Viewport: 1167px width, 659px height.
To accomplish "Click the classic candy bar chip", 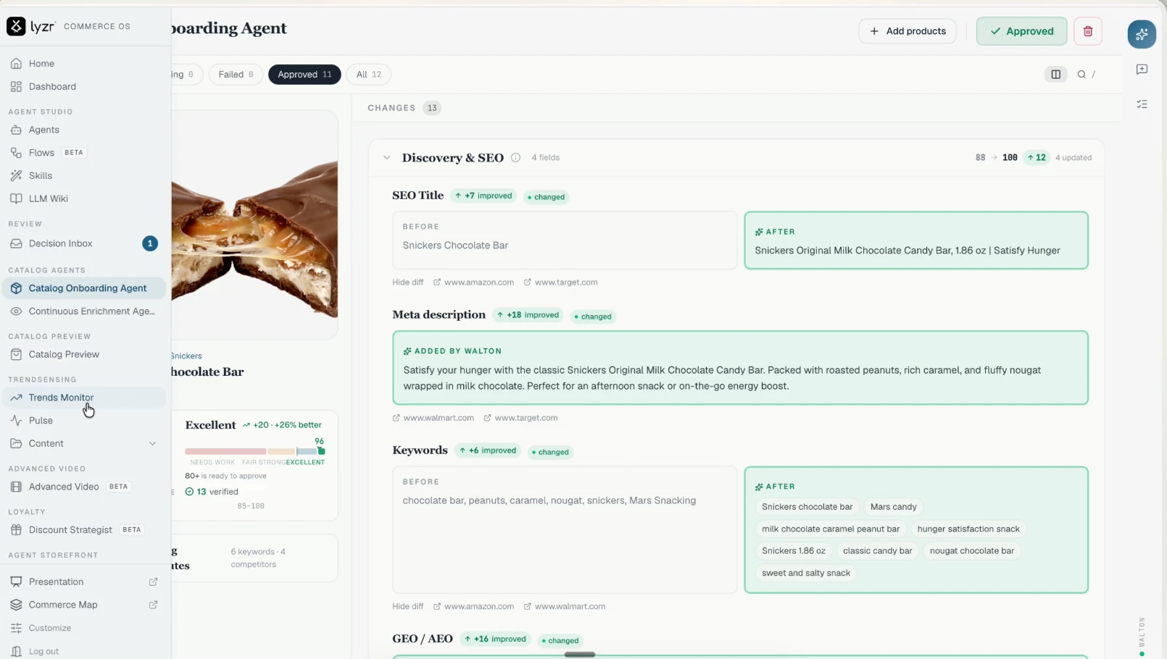I will coord(877,551).
